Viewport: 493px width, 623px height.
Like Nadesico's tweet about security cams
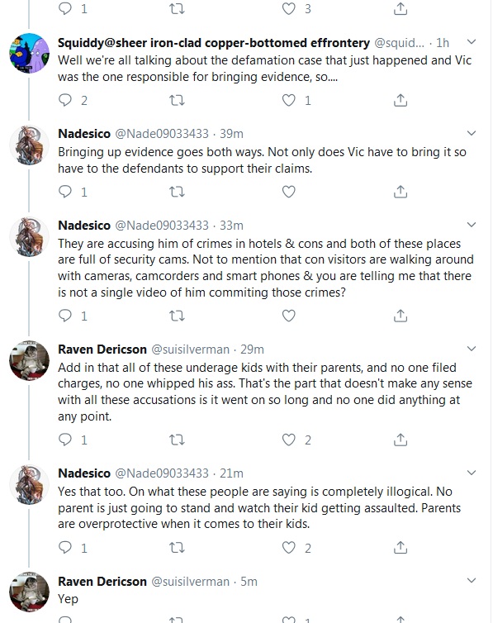tap(288, 316)
